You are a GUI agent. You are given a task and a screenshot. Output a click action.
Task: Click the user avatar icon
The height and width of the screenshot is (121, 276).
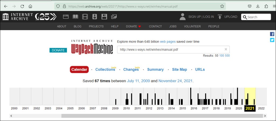coord(182,17)
